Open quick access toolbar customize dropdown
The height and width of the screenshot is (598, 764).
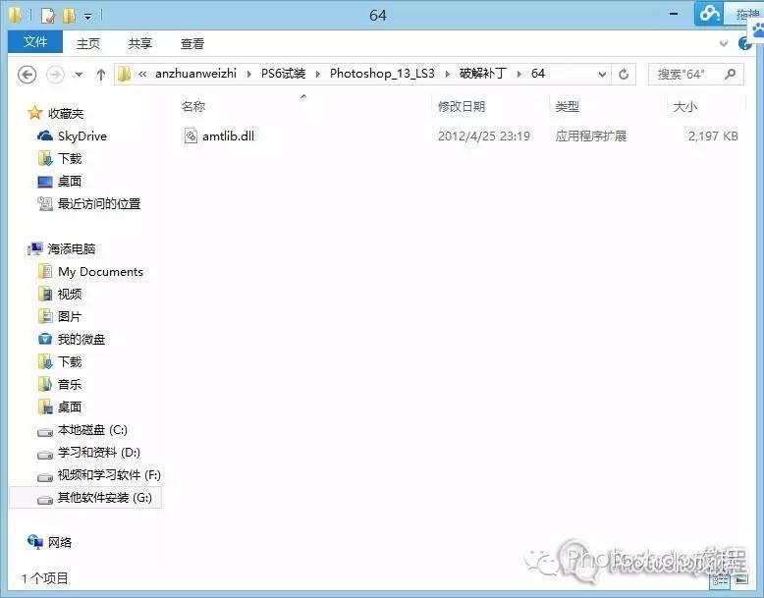(87, 16)
